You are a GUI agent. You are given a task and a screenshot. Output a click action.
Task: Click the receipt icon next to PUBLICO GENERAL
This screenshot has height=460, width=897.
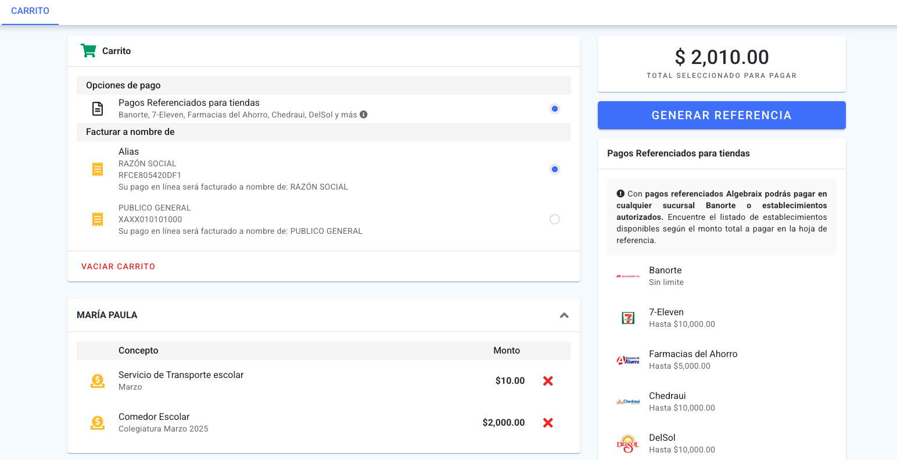98,219
